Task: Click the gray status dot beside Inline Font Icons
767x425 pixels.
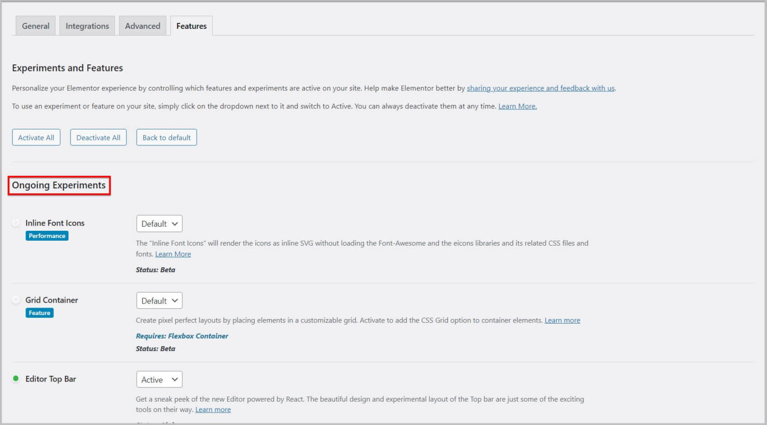Action: click(16, 223)
